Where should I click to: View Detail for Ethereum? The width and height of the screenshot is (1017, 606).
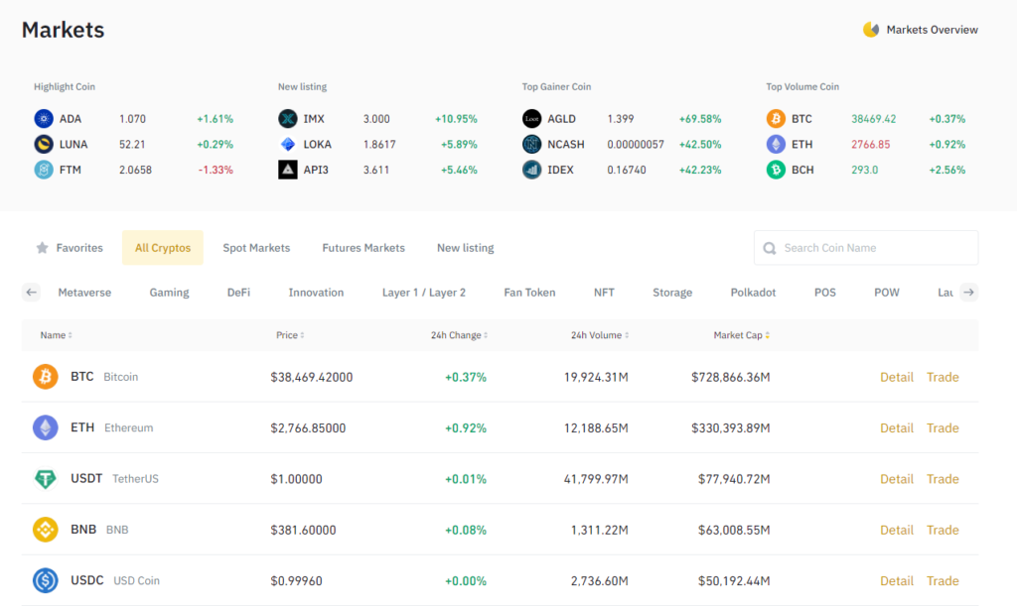click(896, 427)
